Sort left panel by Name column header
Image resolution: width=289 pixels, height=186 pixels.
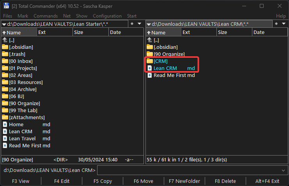coord(19,32)
